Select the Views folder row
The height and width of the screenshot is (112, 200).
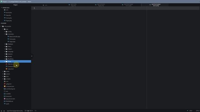(15, 62)
